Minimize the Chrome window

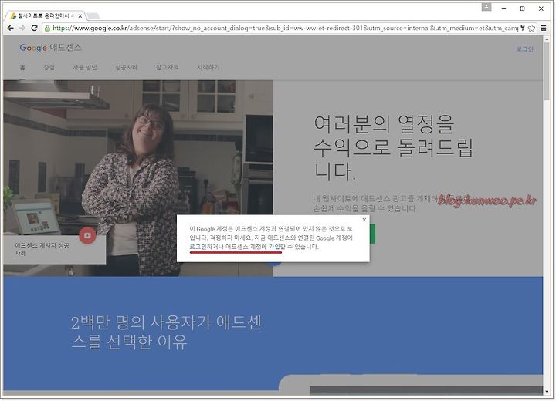[503, 8]
